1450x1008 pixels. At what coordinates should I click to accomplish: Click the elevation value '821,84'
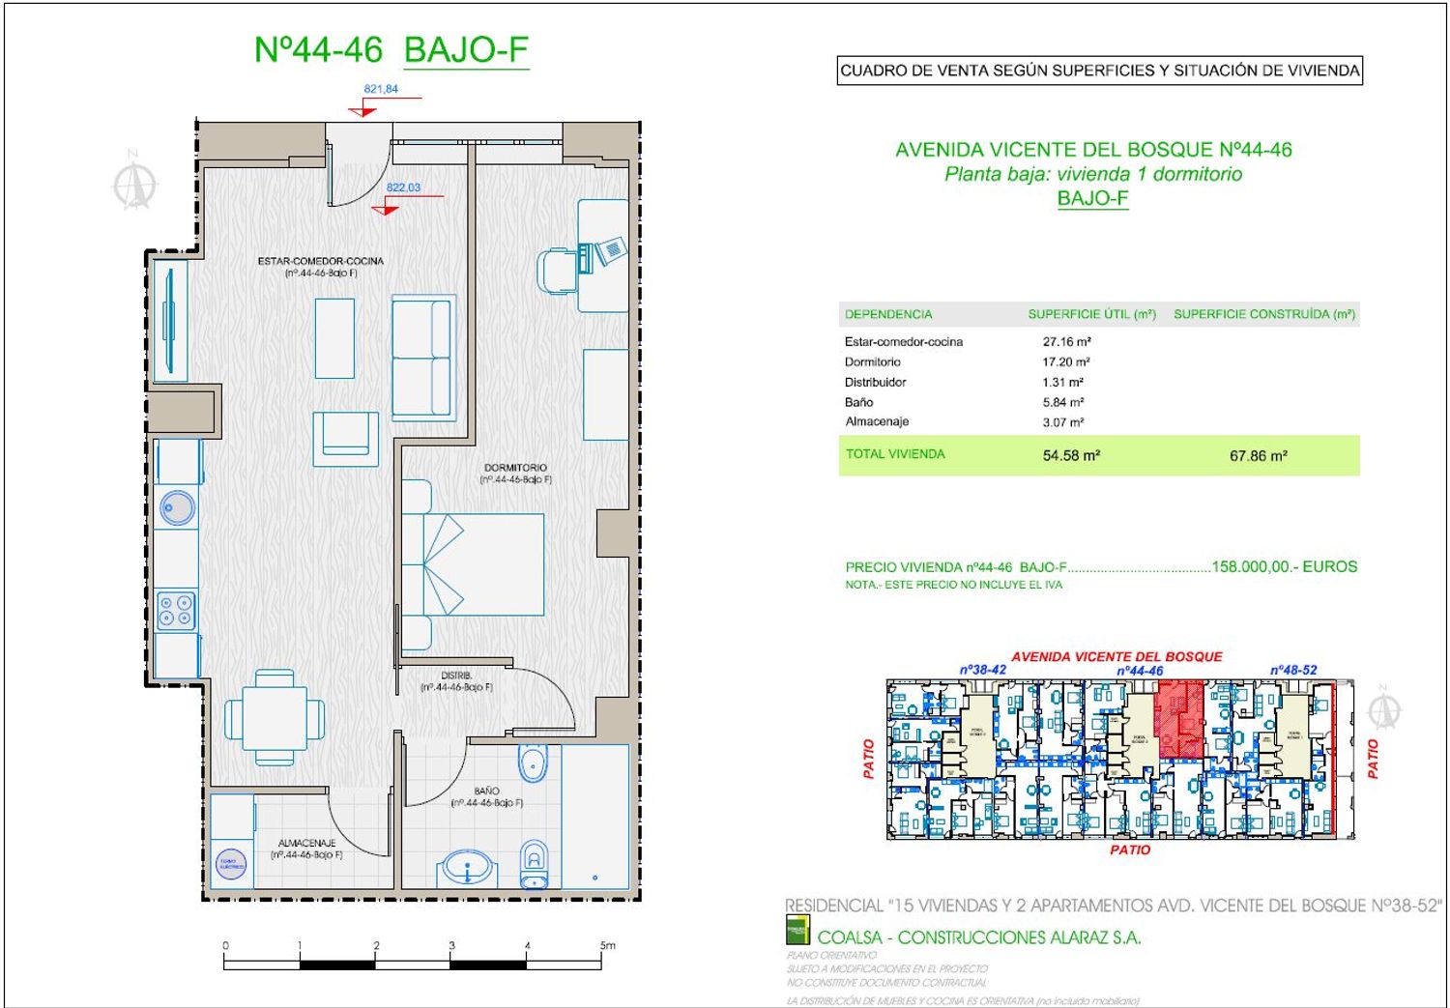[x=381, y=89]
